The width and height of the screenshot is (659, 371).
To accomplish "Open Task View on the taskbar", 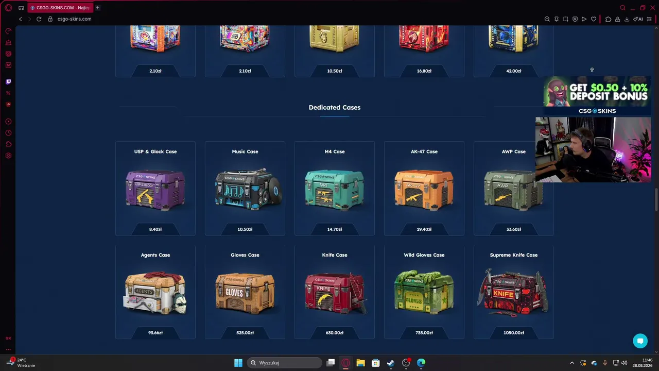I will click(x=331, y=363).
